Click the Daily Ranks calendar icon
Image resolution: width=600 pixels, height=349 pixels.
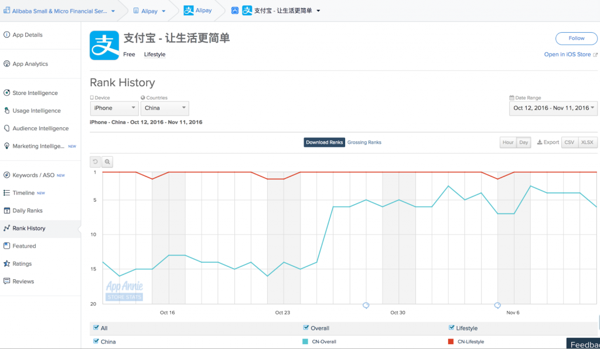[6, 211]
